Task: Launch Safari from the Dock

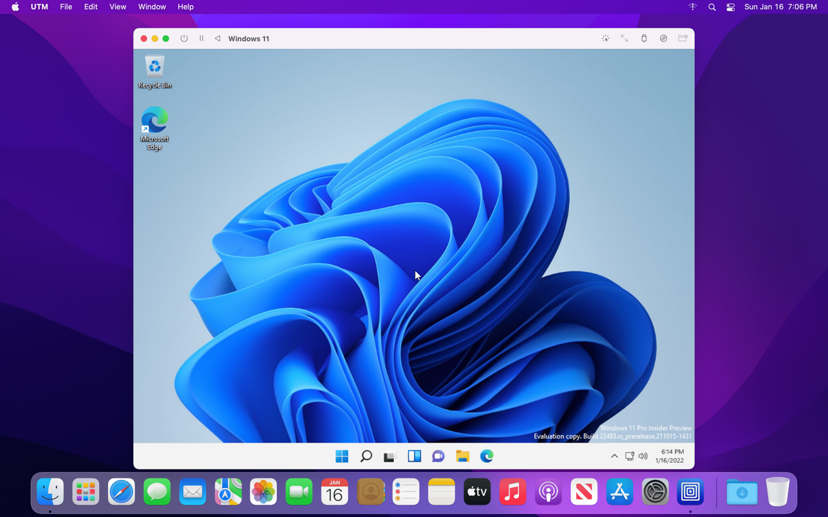Action: click(121, 492)
